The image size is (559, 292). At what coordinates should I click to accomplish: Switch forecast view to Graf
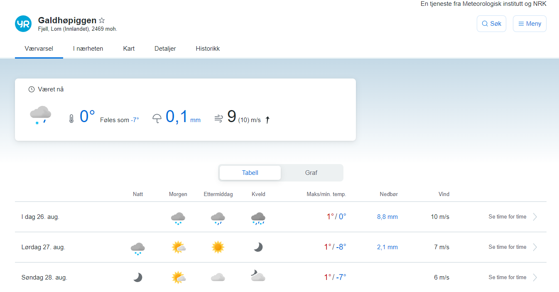pyautogui.click(x=311, y=173)
